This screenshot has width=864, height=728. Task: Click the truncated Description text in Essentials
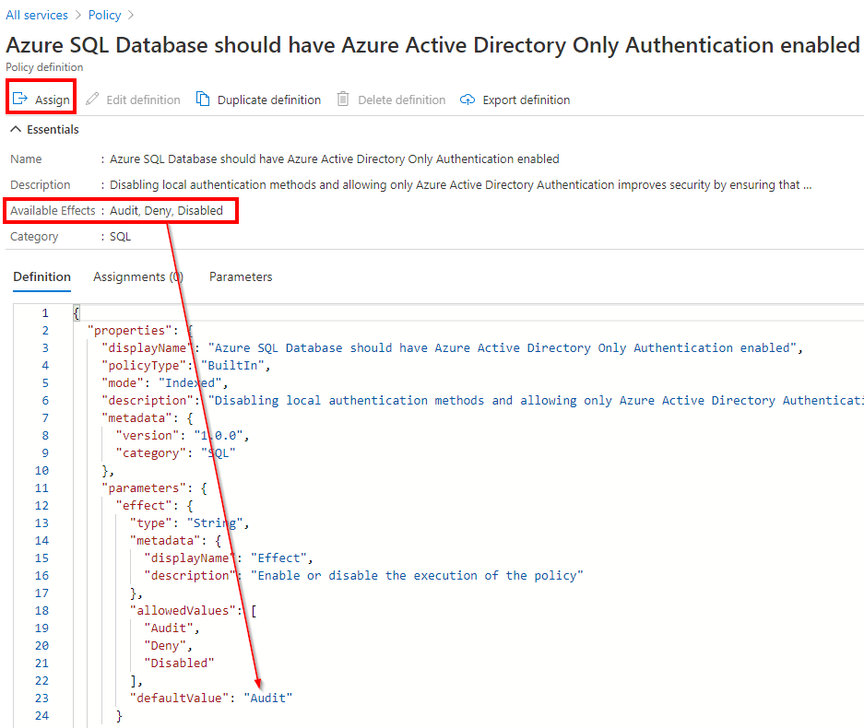pyautogui.click(x=461, y=185)
